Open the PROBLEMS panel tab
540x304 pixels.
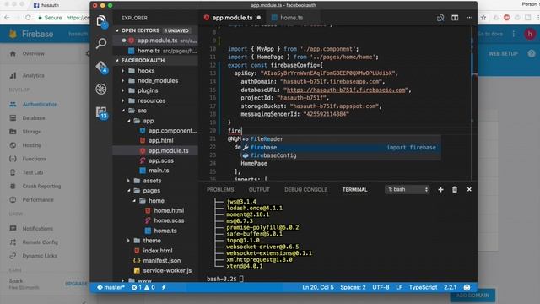click(x=220, y=189)
